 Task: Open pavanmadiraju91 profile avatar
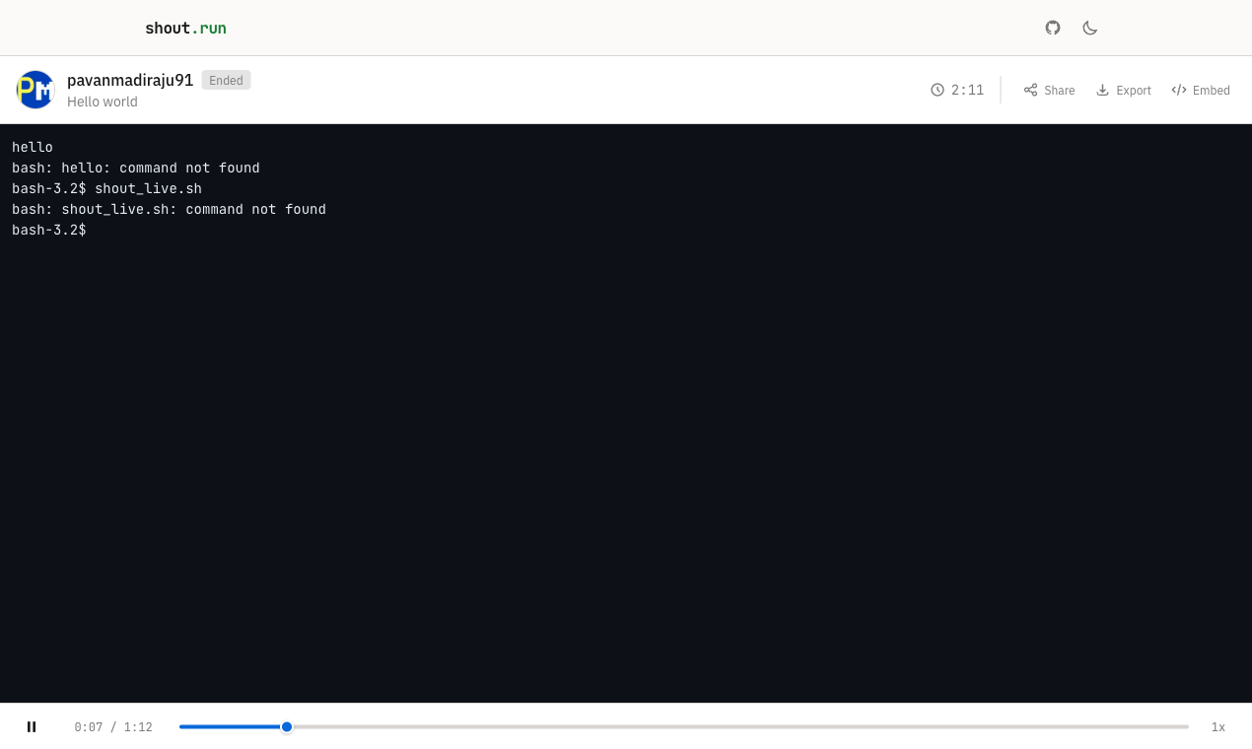pos(35,90)
